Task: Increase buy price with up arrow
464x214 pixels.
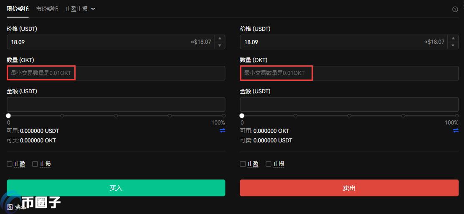Action: pos(220,38)
